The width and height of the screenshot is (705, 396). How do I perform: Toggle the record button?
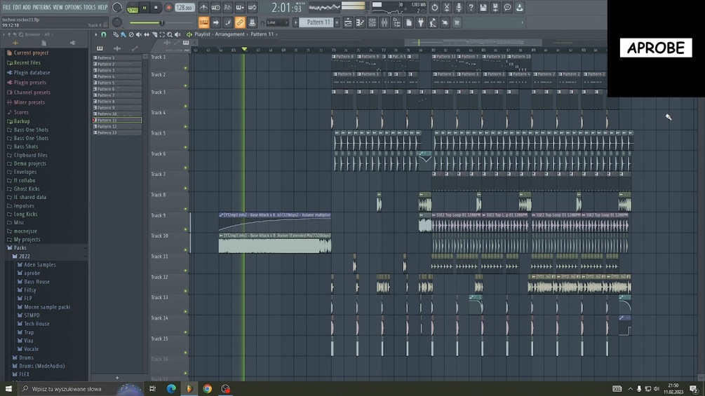pyautogui.click(x=168, y=8)
